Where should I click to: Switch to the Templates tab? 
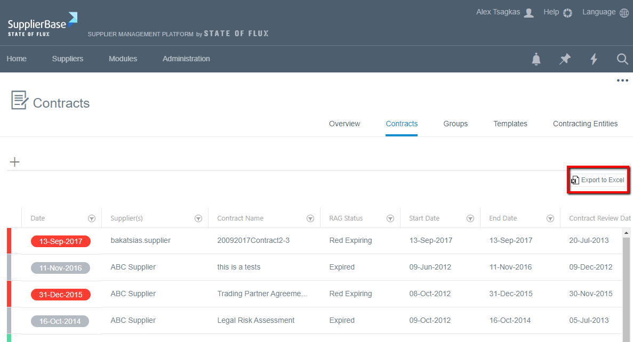tap(510, 124)
